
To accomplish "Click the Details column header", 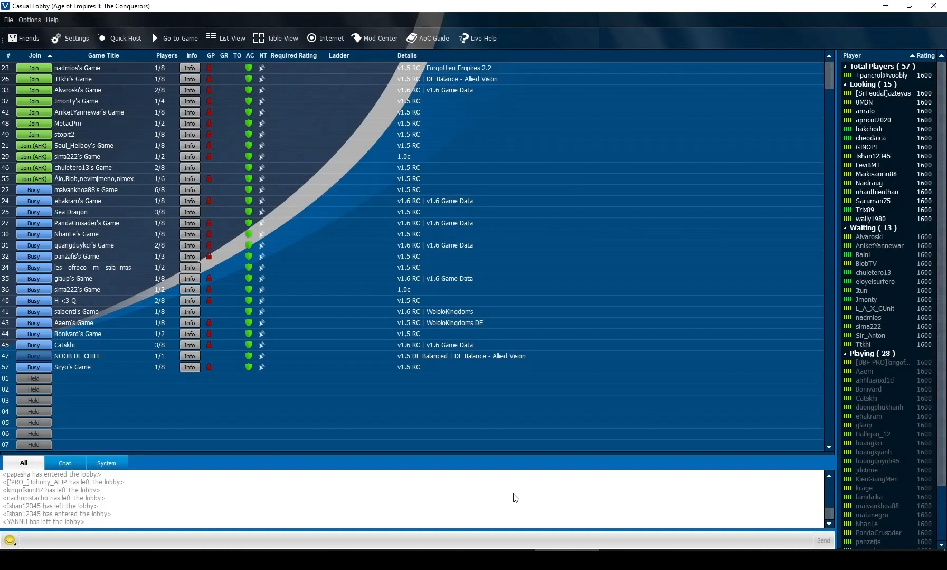I will 407,55.
